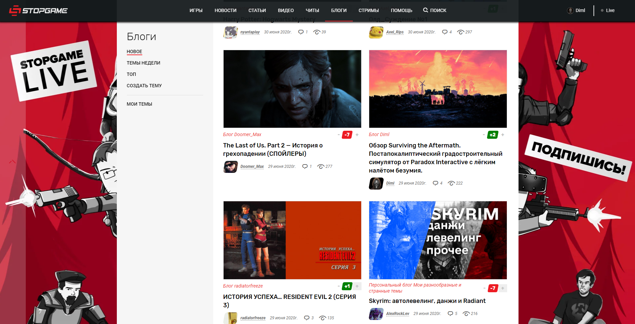Click views eye icon on Last of Us post

321,167
